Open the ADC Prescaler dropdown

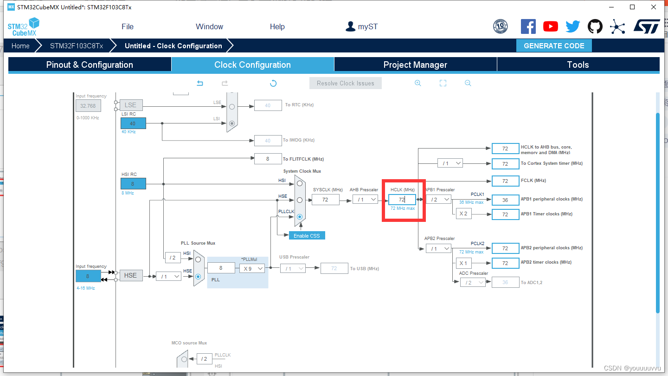473,282
